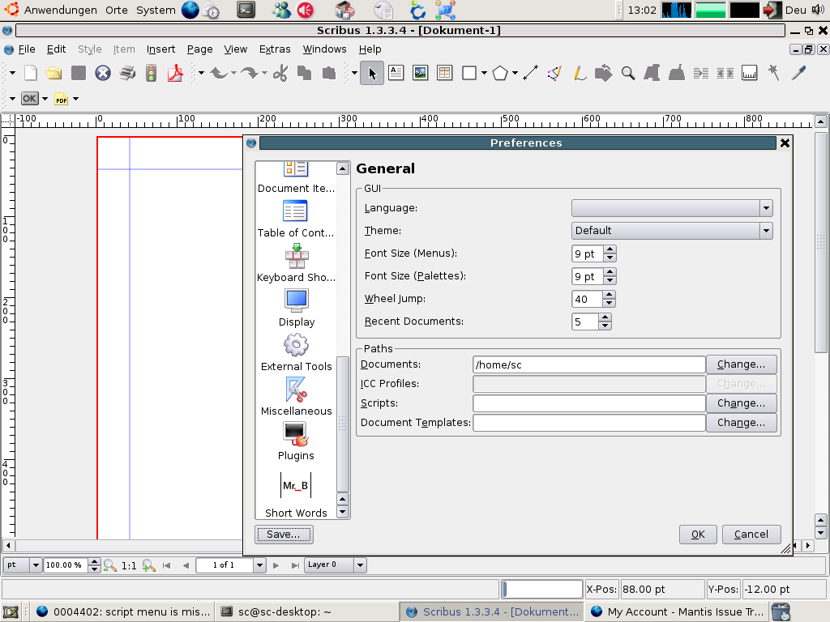Go to Keyboard Shortcuts preferences

pyautogui.click(x=296, y=262)
